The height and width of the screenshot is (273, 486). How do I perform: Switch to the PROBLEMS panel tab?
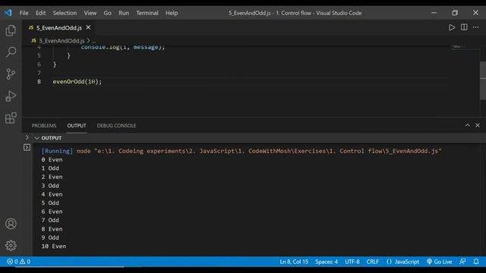click(44, 125)
